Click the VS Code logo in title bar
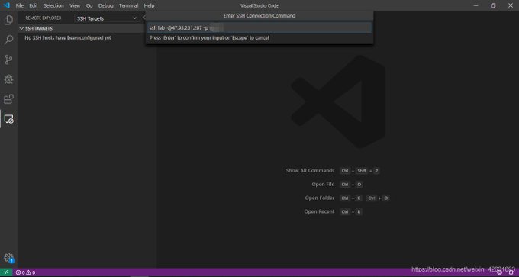 pyautogui.click(x=7, y=5)
